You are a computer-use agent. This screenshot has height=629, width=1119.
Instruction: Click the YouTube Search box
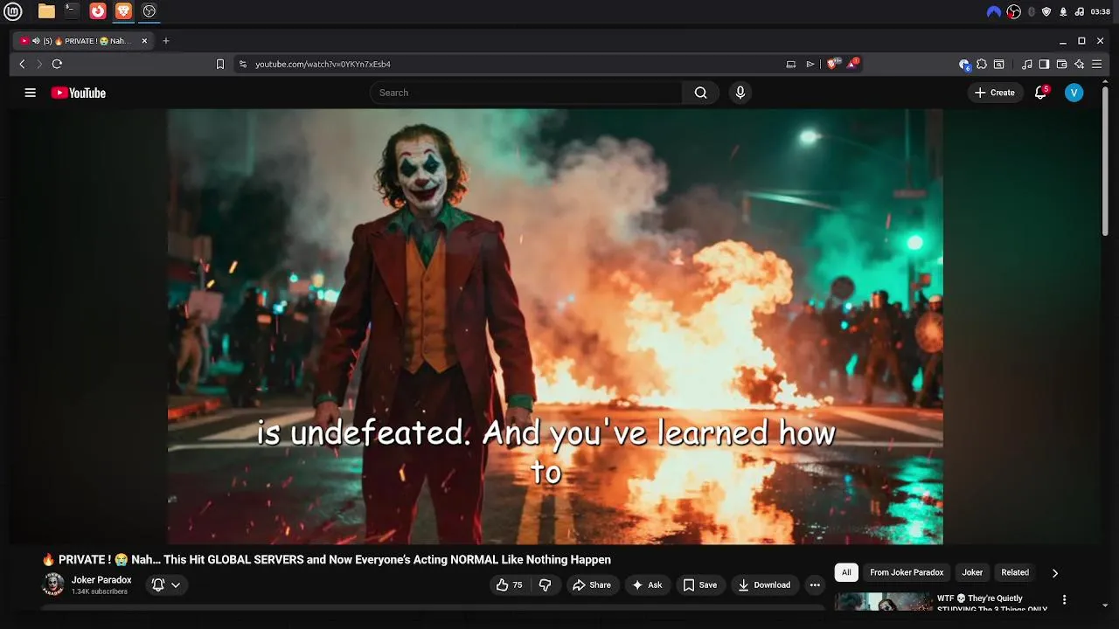click(526, 93)
